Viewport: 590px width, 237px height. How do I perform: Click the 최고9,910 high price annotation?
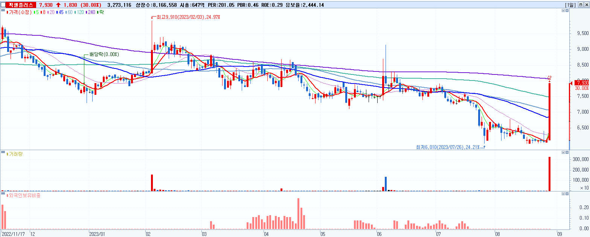click(x=188, y=17)
